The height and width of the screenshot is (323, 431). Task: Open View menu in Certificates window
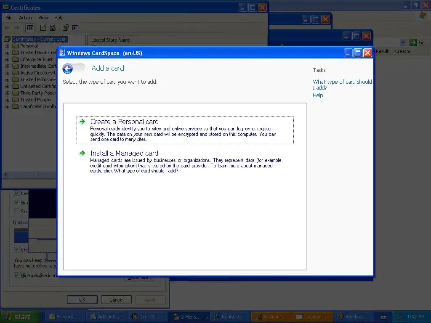click(43, 18)
